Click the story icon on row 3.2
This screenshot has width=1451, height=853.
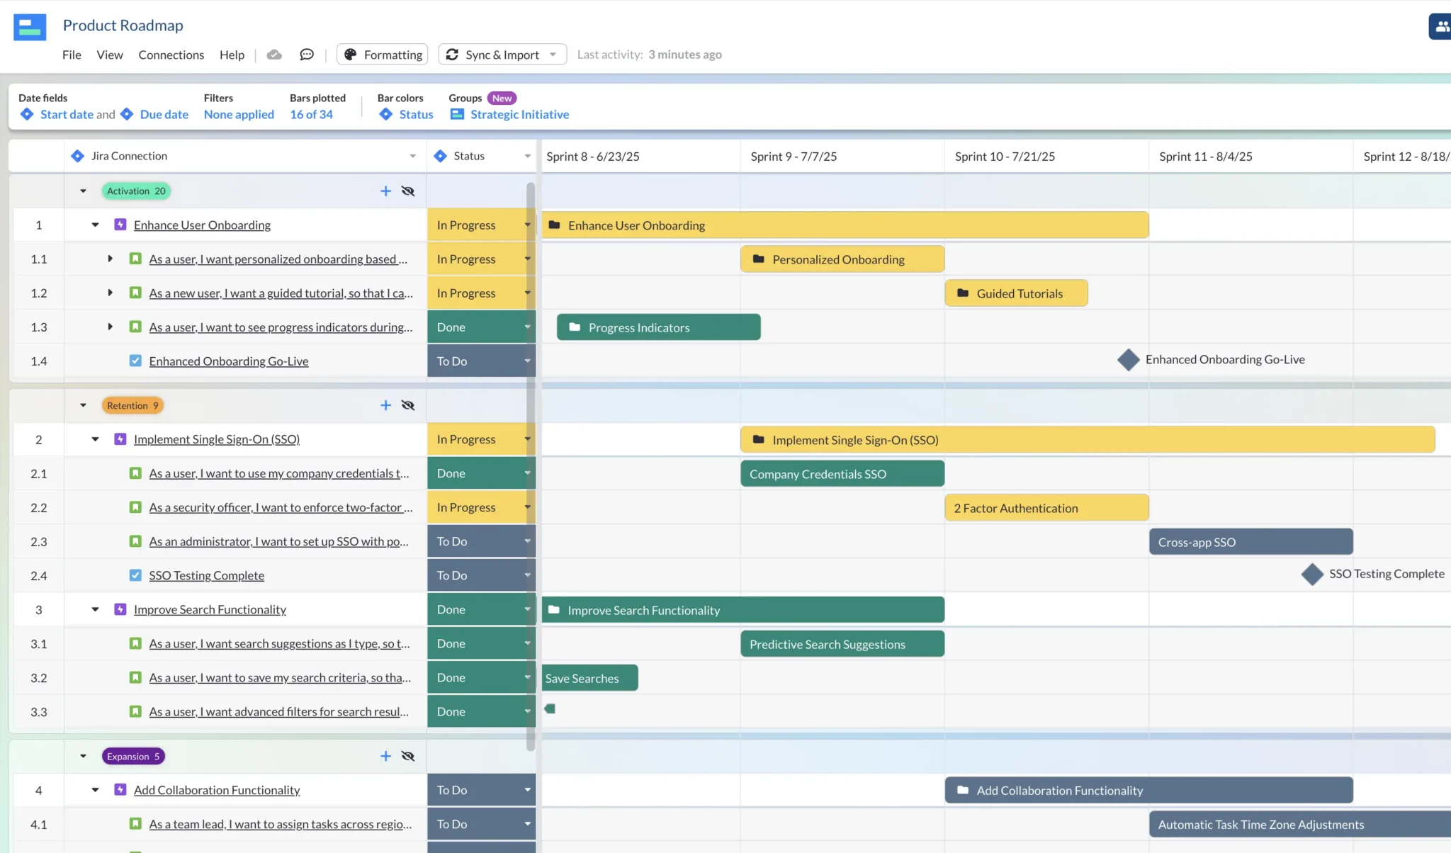pos(135,677)
